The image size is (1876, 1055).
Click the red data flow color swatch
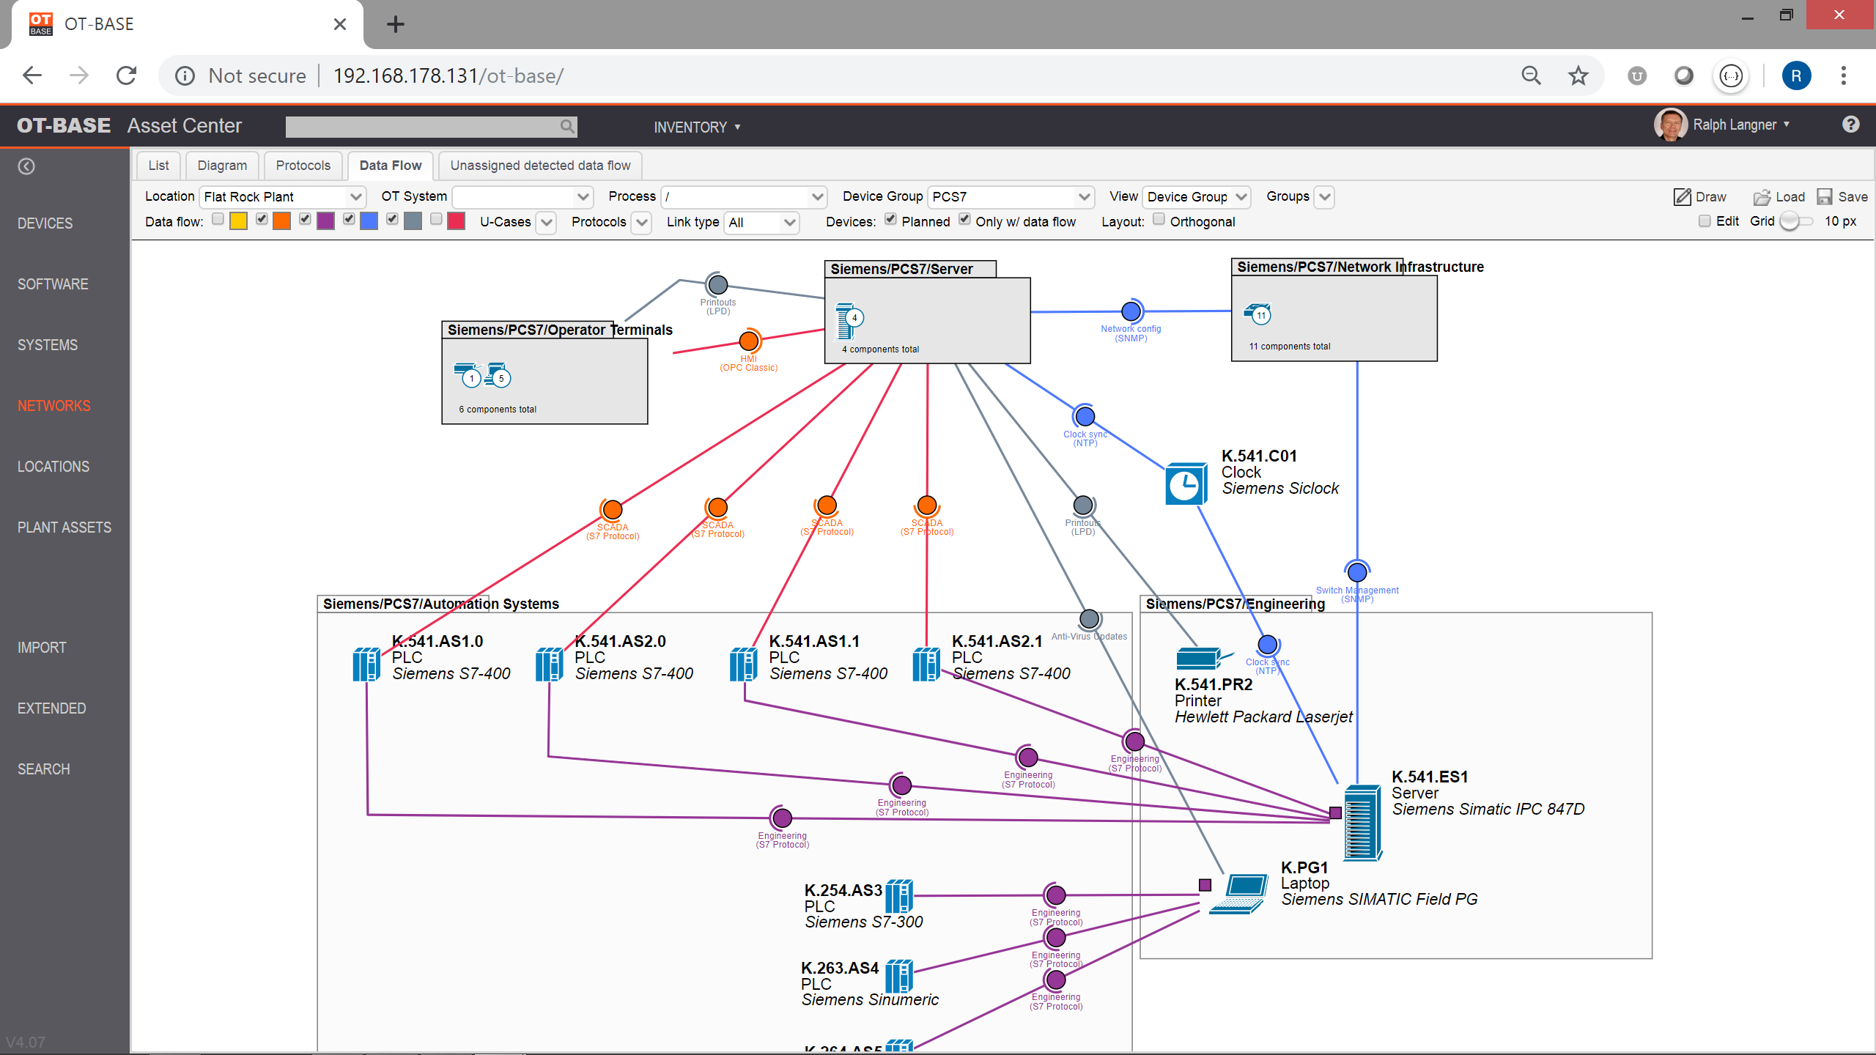(x=456, y=221)
